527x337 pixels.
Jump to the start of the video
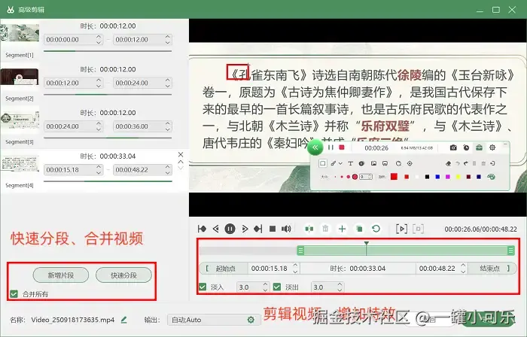(x=202, y=229)
